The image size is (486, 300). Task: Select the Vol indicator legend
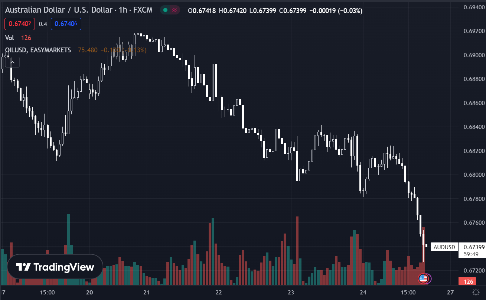coord(10,38)
